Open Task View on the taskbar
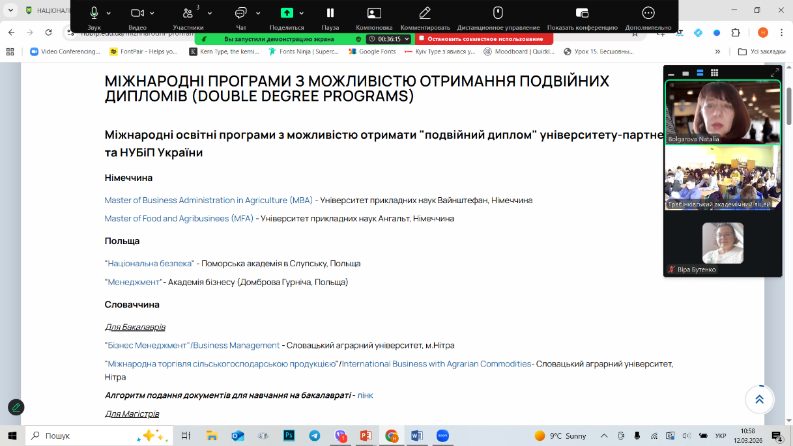This screenshot has width=793, height=446. tap(186, 436)
